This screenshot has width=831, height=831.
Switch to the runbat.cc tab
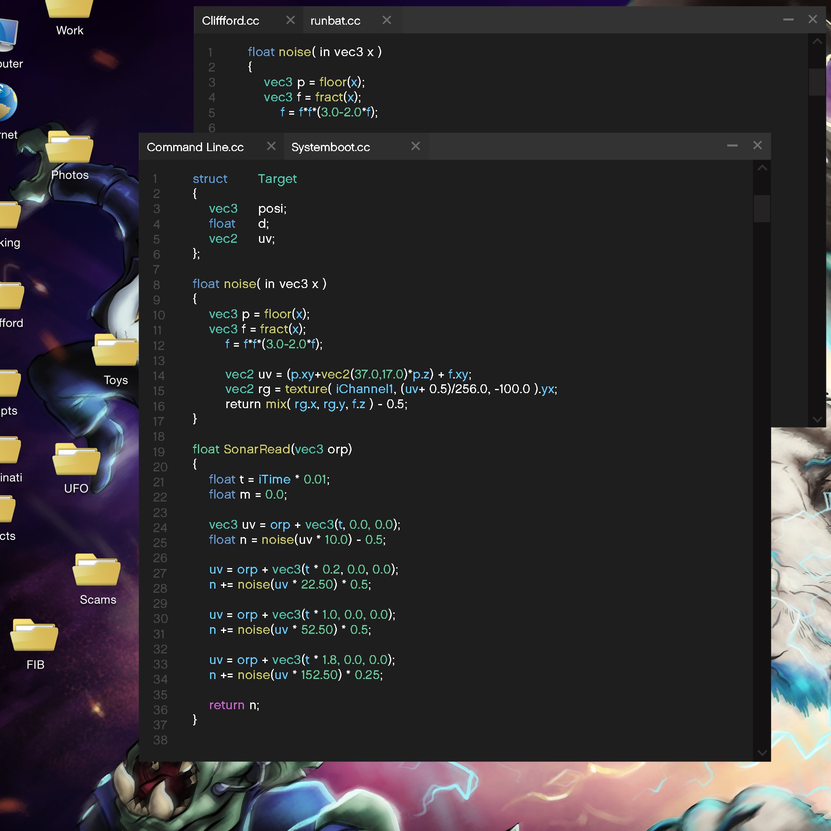click(x=335, y=20)
